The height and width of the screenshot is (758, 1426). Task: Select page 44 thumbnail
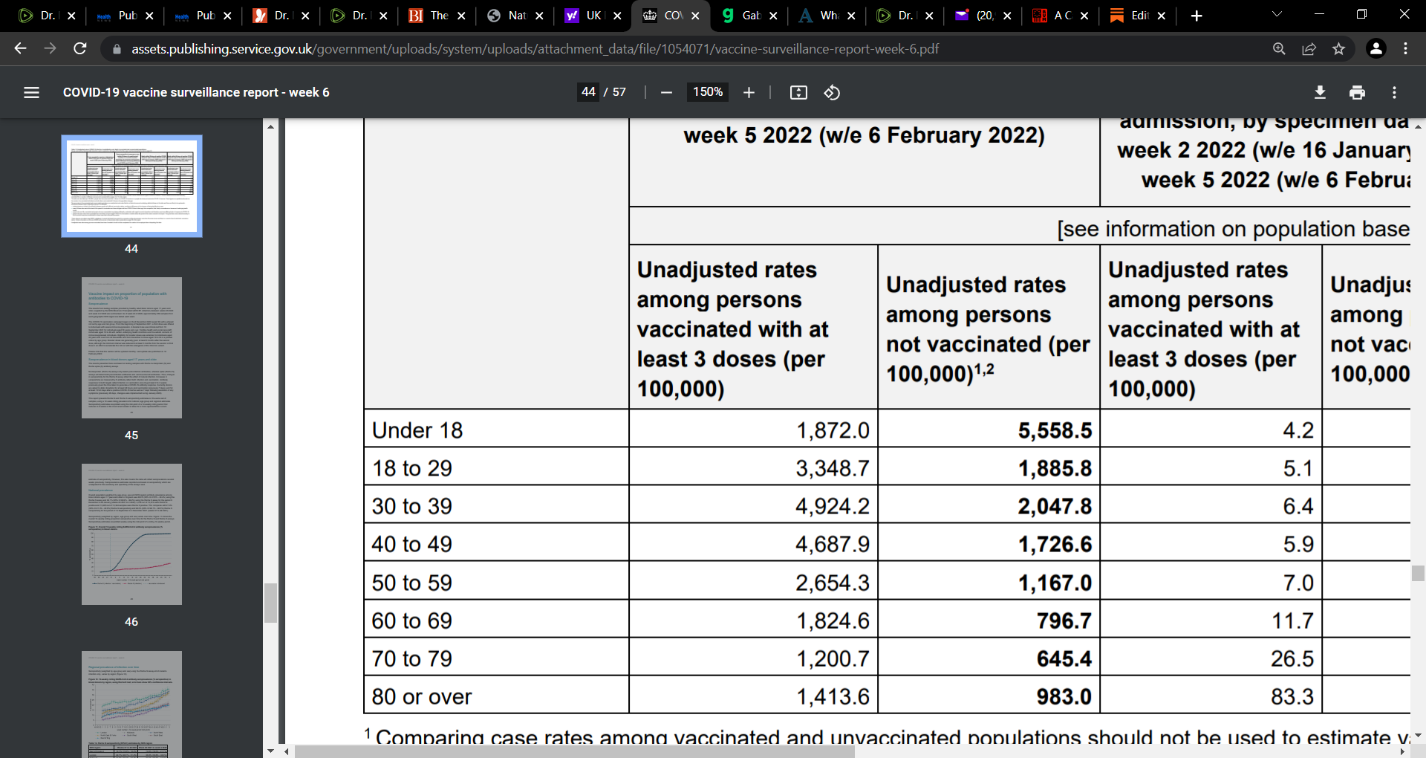pyautogui.click(x=131, y=186)
